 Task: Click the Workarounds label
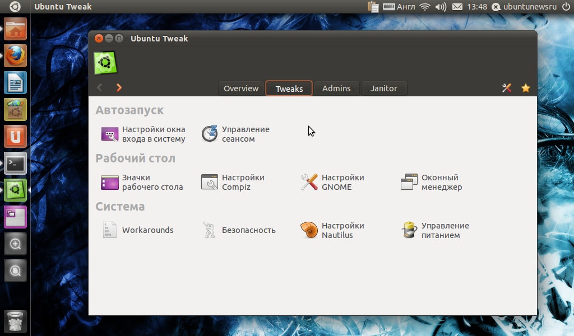coord(148,230)
